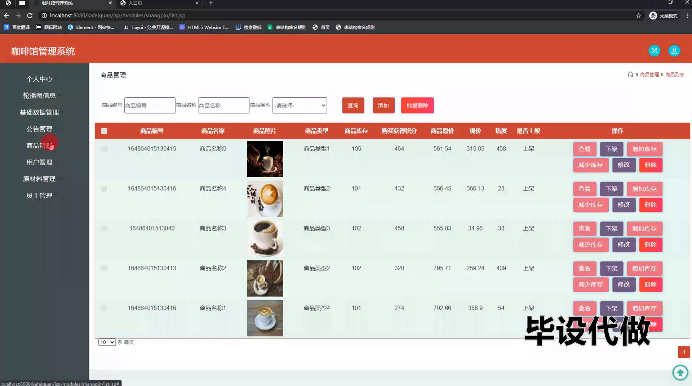Reload the page with refresh icon
The width and height of the screenshot is (692, 386).
(30, 15)
